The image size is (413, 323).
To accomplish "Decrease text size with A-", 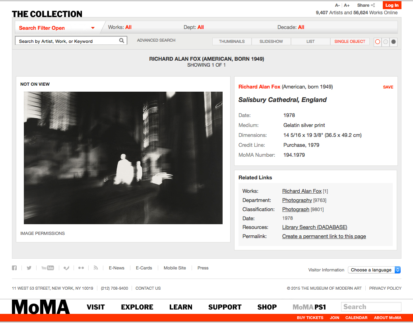I will coord(337,5).
